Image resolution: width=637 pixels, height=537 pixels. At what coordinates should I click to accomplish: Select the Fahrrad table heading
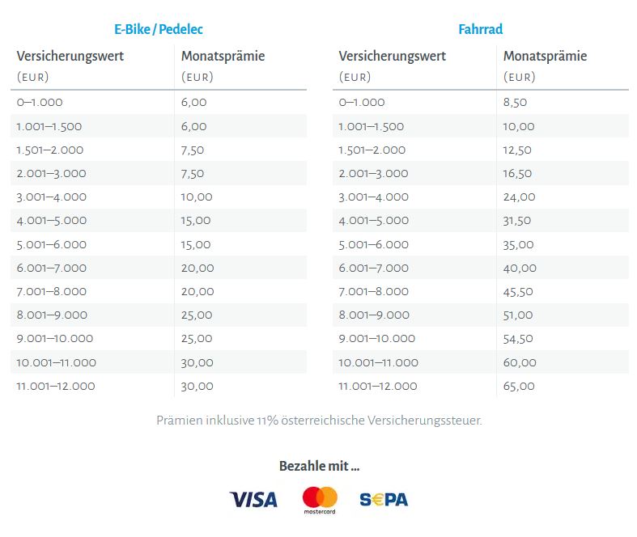[x=480, y=29]
